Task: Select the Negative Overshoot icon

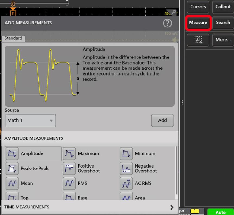Action: [x=126, y=168]
